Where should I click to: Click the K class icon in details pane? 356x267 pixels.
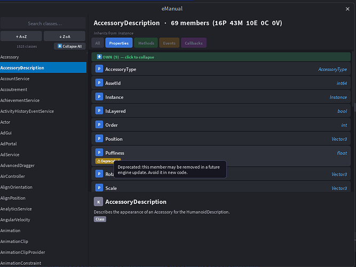tap(98, 201)
